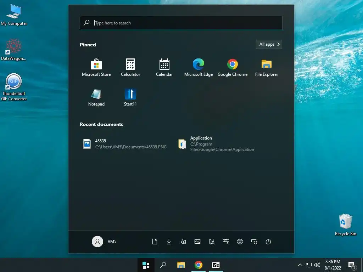Launch Microsoft Edge from pinned apps
Viewport: 363px width, 272px height.
(x=199, y=67)
